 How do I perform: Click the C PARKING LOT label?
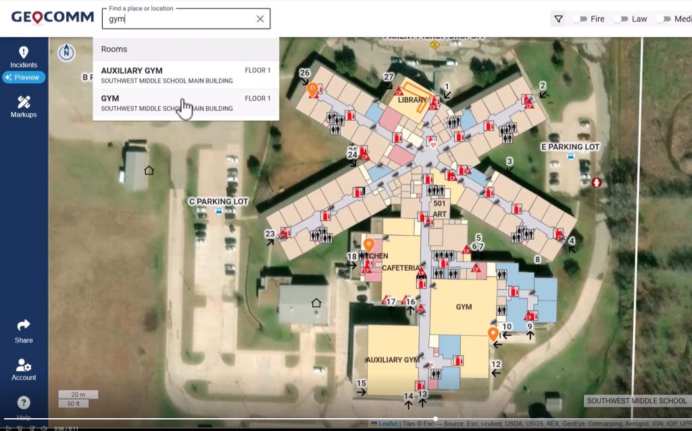pyautogui.click(x=219, y=201)
